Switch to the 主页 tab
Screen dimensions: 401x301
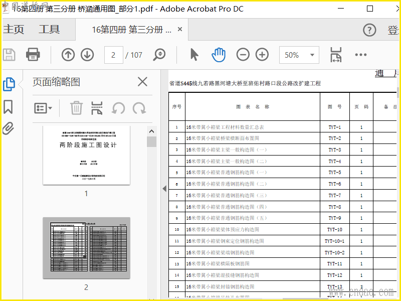(x=14, y=30)
